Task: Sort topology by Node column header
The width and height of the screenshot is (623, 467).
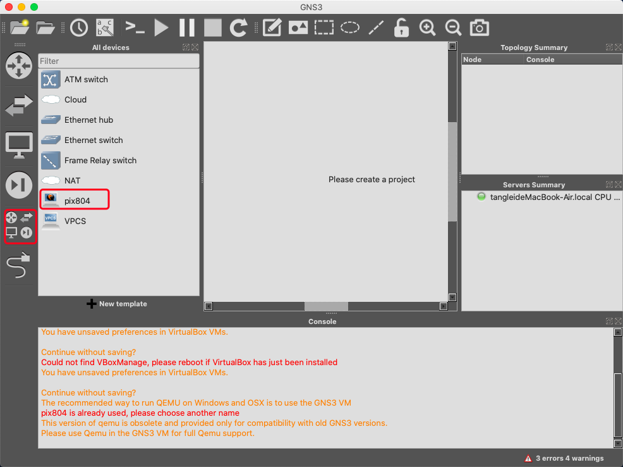Action: pos(493,59)
